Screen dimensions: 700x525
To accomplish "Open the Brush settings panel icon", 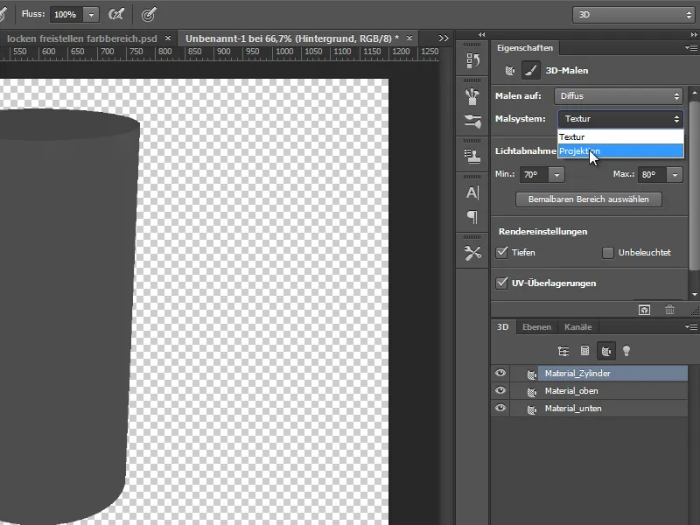I will [472, 121].
